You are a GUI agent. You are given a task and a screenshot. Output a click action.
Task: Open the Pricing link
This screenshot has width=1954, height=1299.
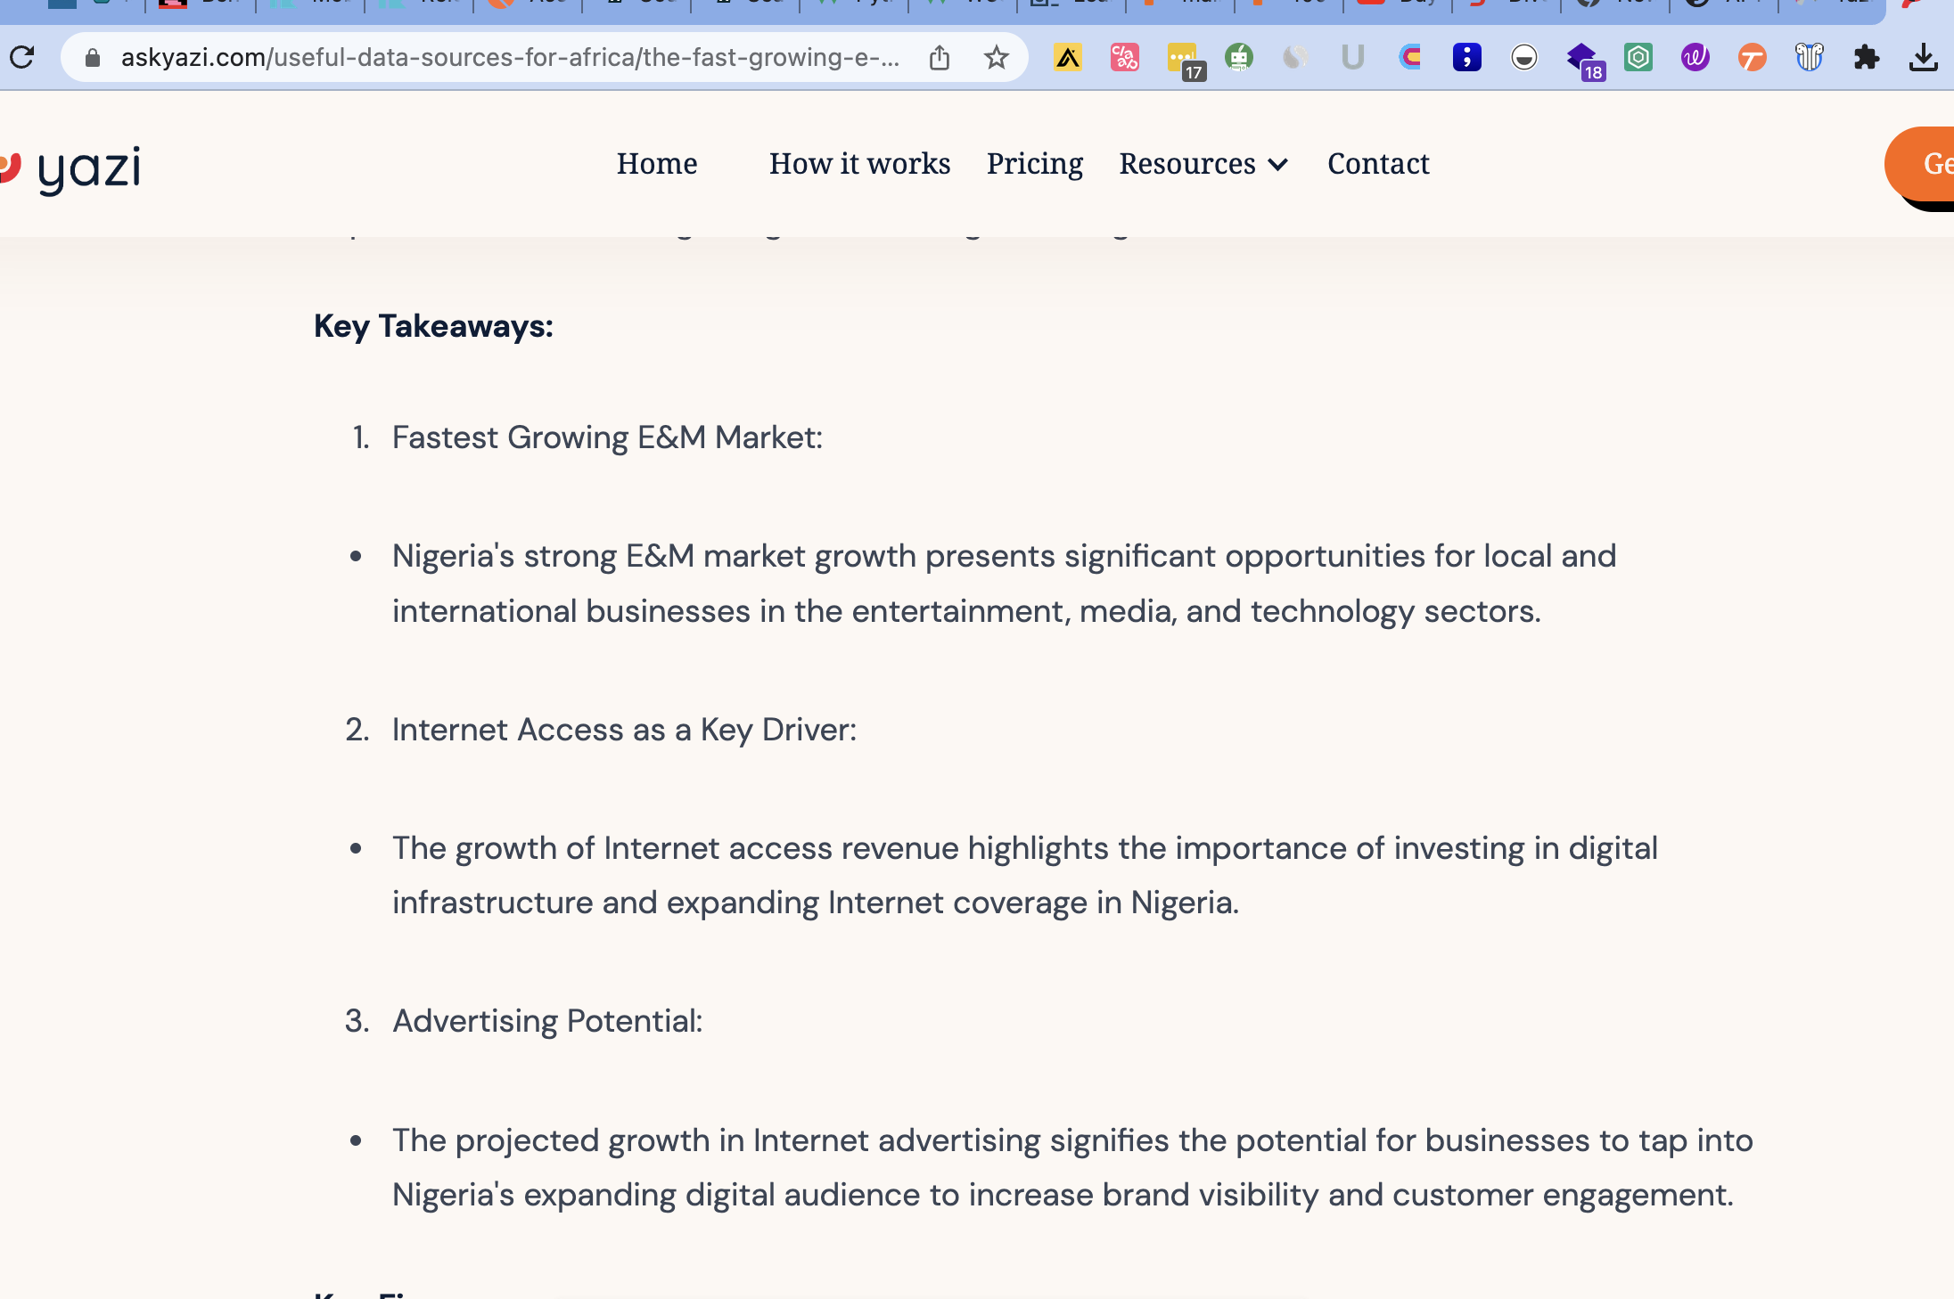tap(1034, 164)
